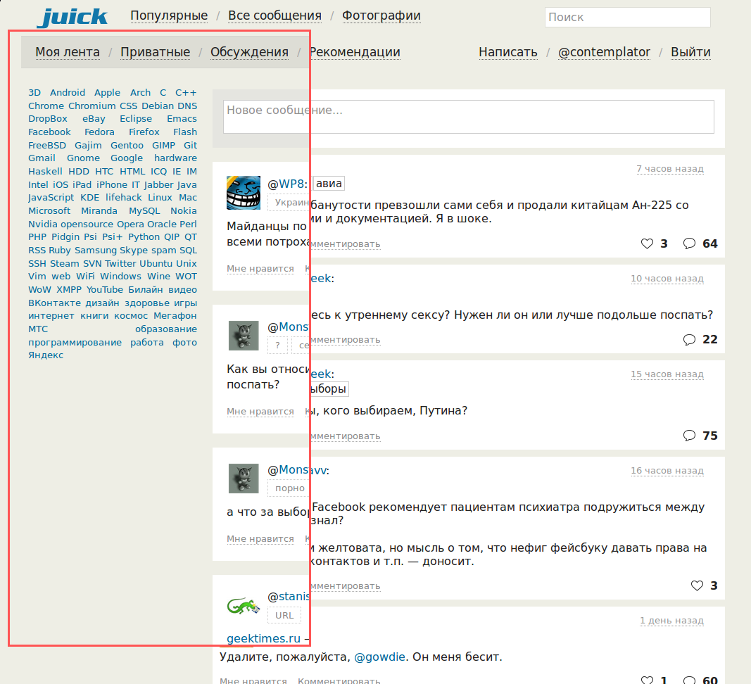Open the Android tag in cloud
751x684 pixels.
tap(68, 92)
